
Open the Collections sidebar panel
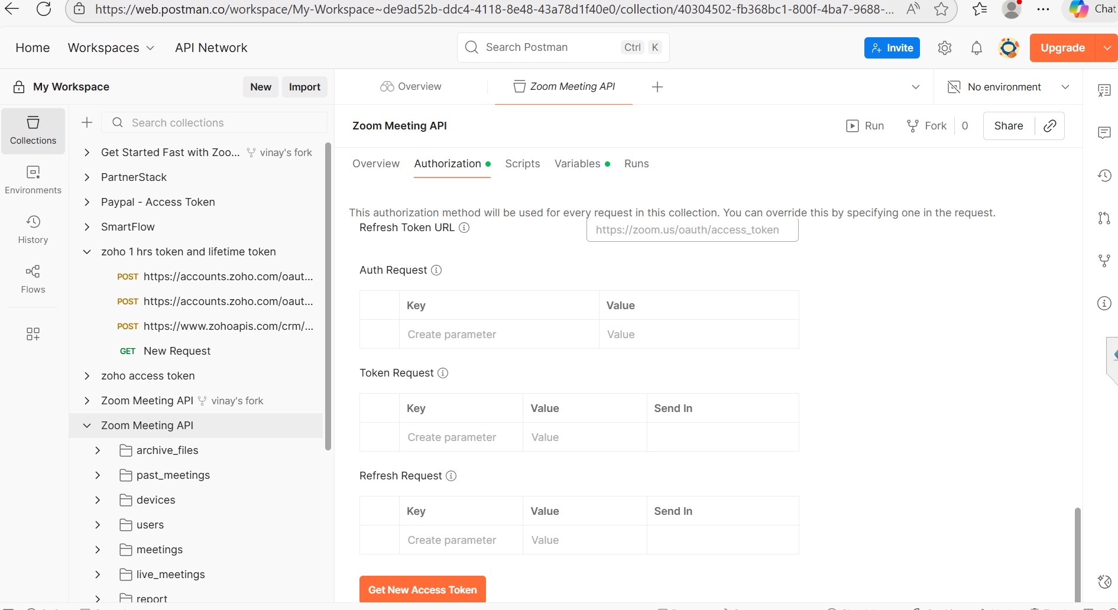coord(33,131)
